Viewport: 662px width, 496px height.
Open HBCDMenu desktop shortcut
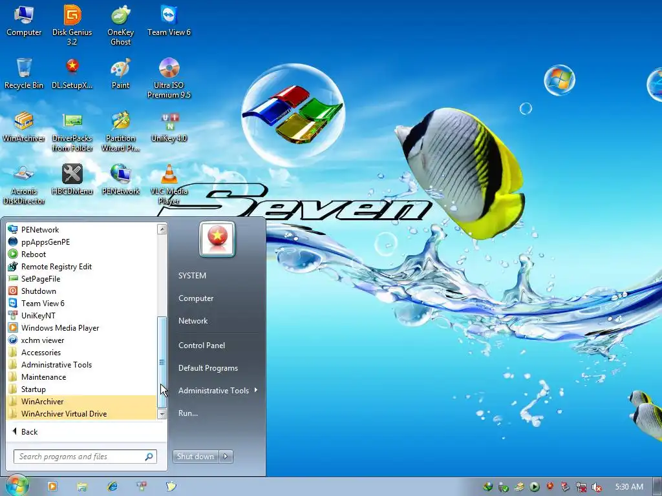coord(72,180)
